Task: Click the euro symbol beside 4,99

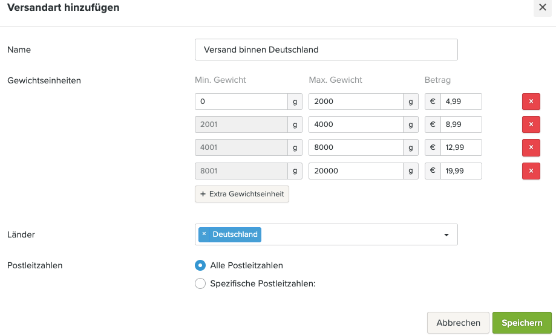Action: [x=433, y=102]
